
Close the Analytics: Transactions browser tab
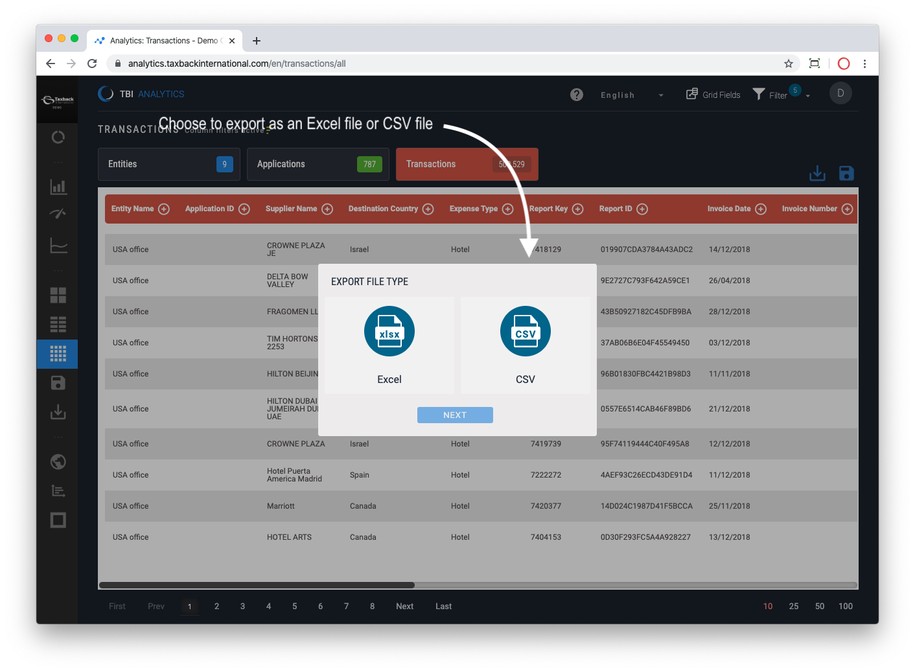click(x=232, y=41)
